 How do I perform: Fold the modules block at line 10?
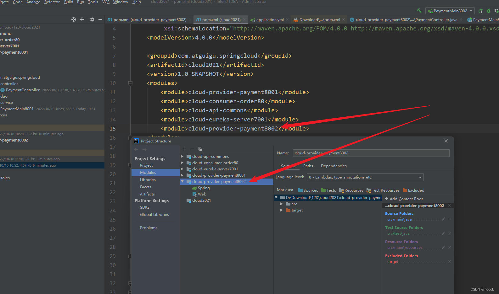(x=130, y=83)
